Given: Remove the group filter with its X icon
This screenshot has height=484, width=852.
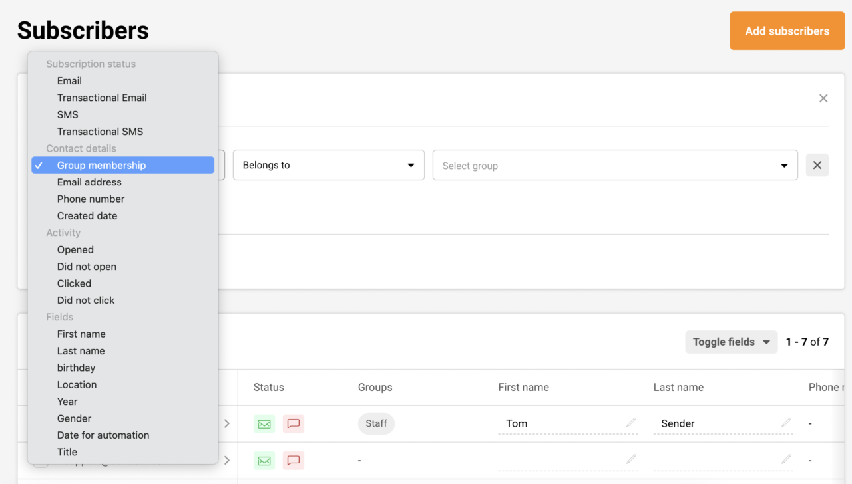Looking at the screenshot, I should (817, 164).
